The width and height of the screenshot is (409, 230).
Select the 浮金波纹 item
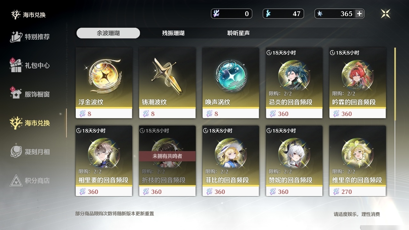(104, 83)
